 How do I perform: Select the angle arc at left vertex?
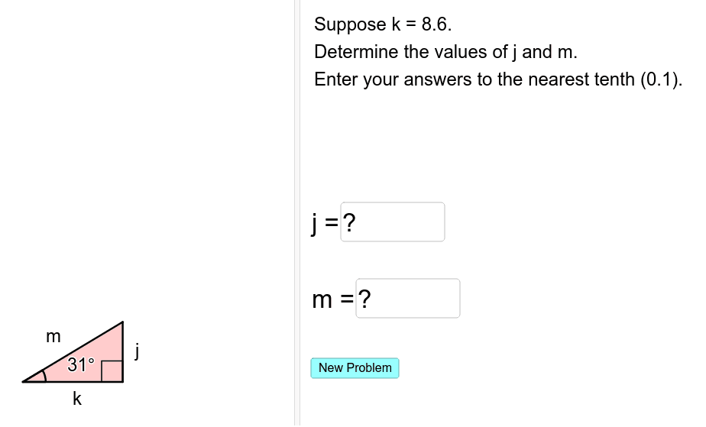click(x=44, y=375)
